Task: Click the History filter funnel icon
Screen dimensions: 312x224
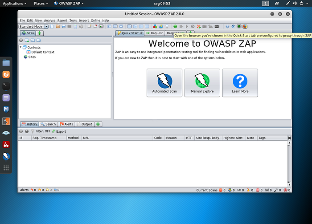Action: point(33,131)
